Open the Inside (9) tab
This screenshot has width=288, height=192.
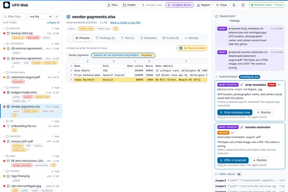coord(171,38)
